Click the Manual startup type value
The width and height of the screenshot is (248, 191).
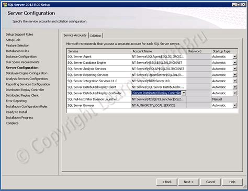point(224,99)
